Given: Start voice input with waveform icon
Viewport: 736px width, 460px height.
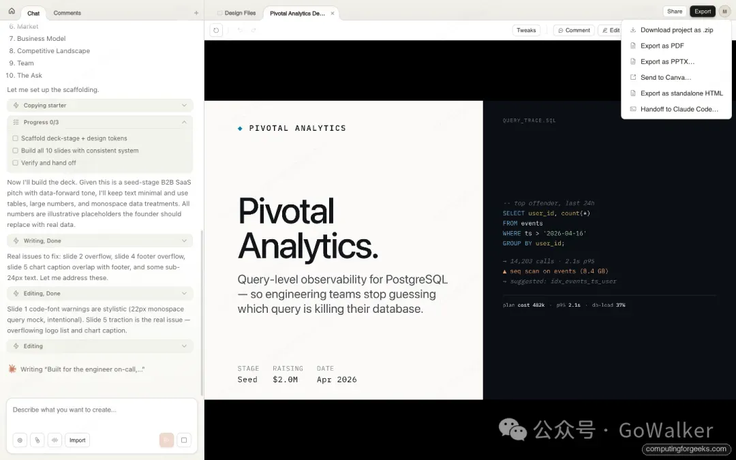Looking at the screenshot, I should (55, 440).
